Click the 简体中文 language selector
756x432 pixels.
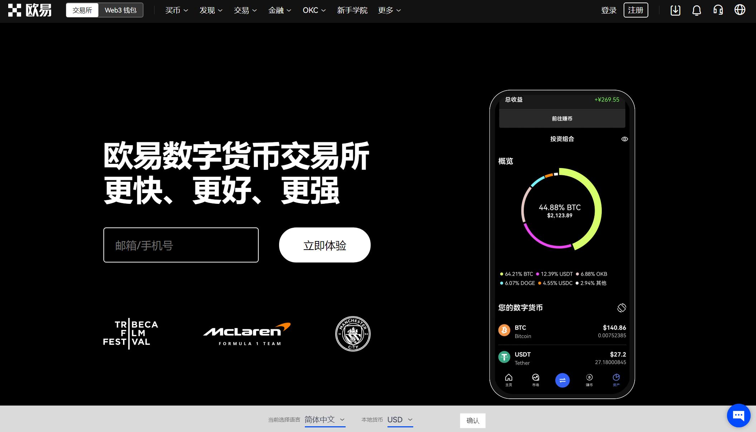[325, 420]
